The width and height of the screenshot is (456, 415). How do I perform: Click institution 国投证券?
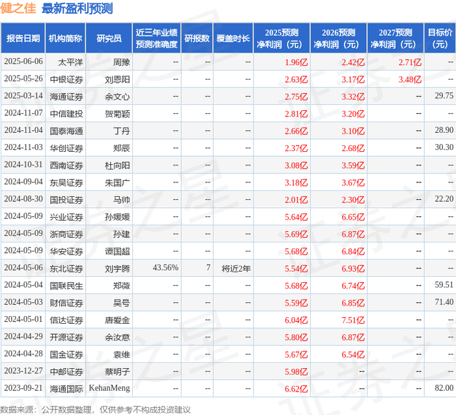coord(66,199)
